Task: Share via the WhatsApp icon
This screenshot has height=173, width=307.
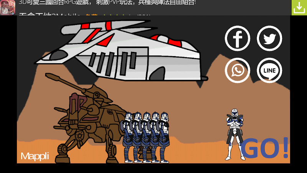Action: pyautogui.click(x=237, y=70)
